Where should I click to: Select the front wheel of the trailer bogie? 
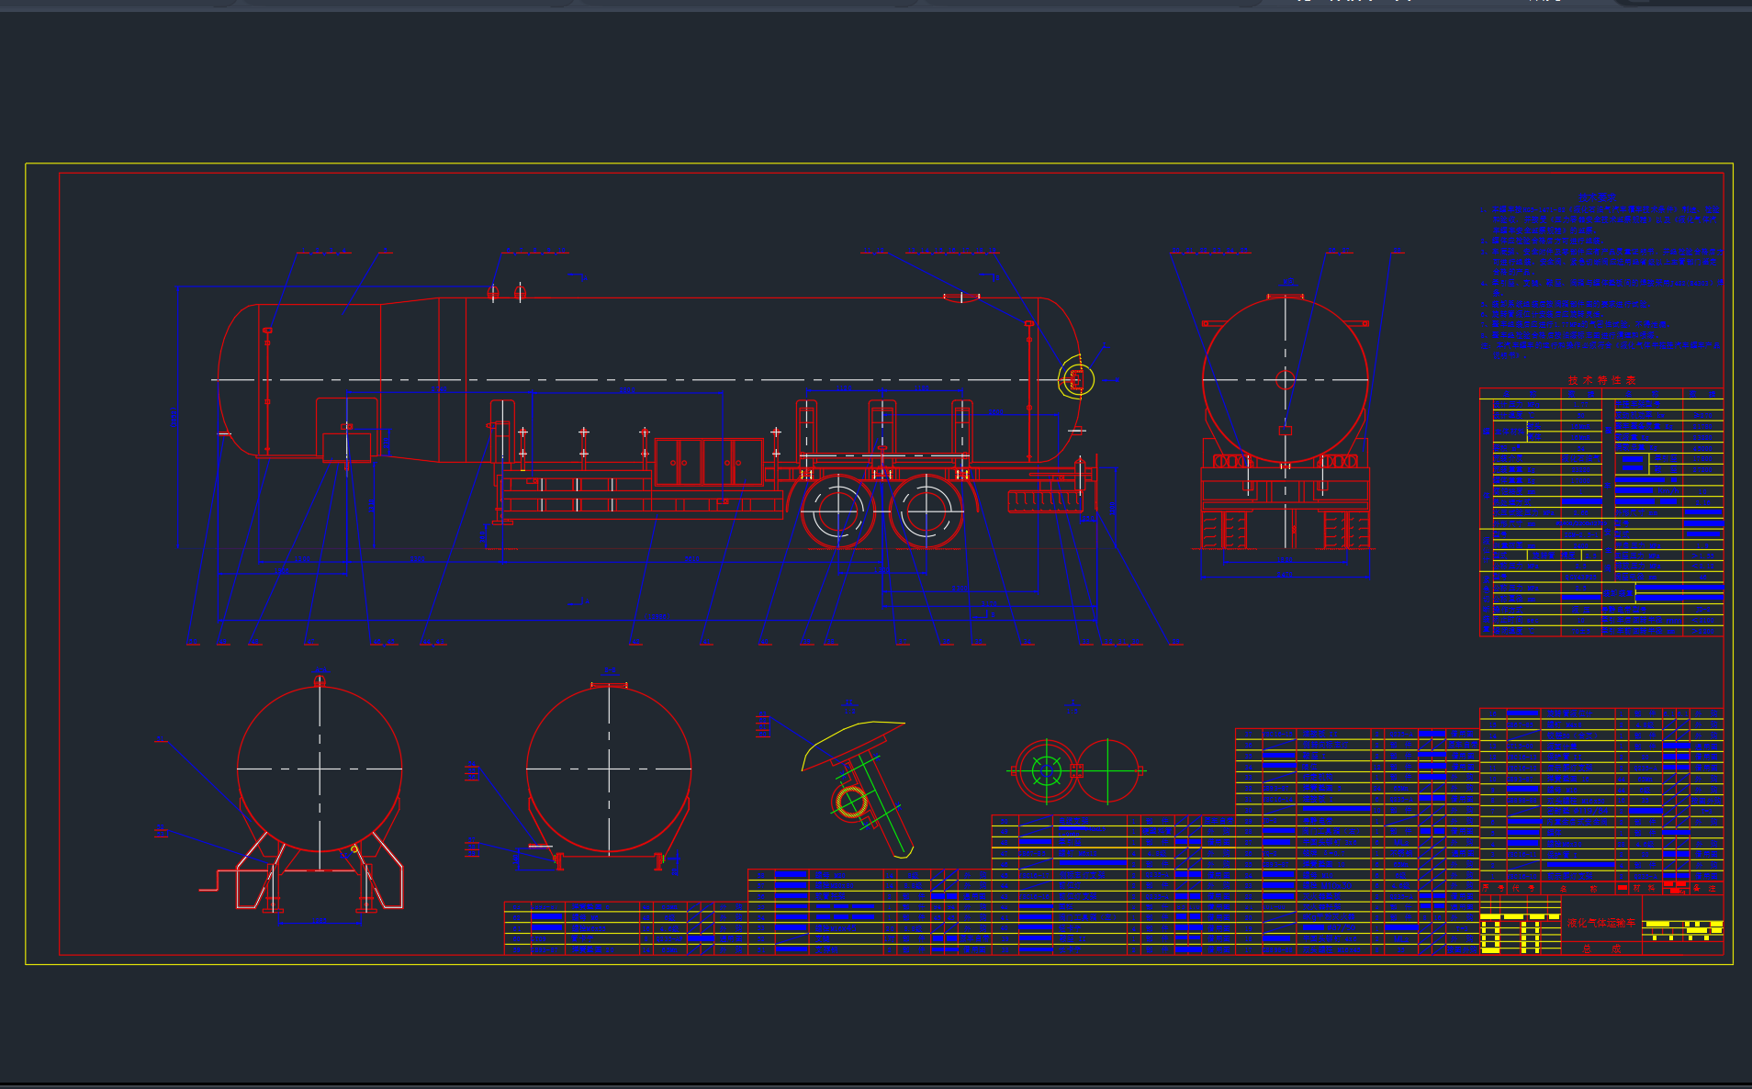pos(837,511)
